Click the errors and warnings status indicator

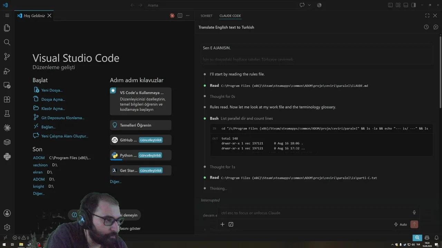[21, 238]
